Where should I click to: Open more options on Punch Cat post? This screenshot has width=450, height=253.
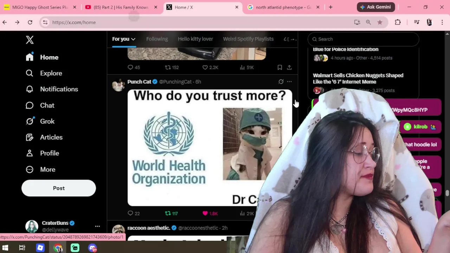(289, 82)
